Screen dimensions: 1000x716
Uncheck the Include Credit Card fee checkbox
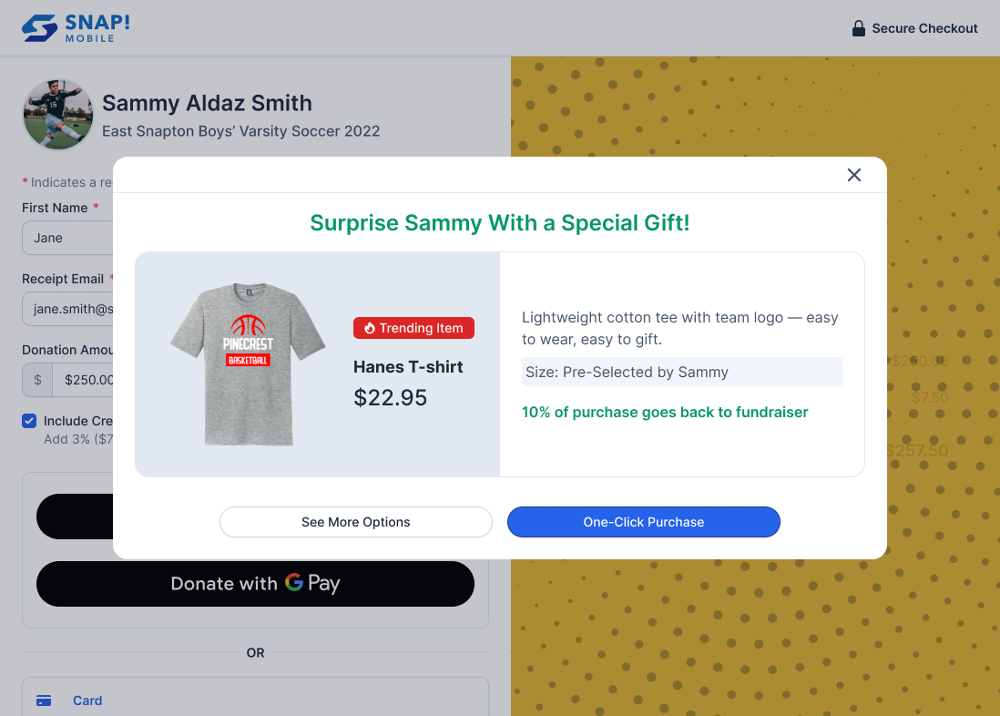tap(29, 421)
